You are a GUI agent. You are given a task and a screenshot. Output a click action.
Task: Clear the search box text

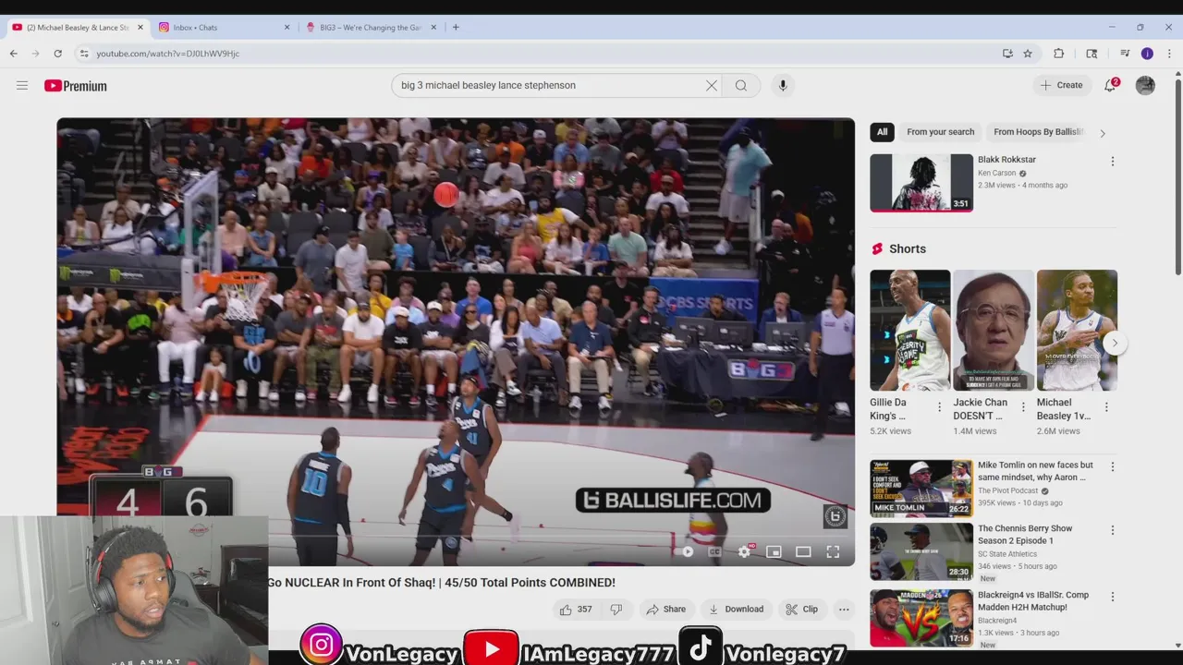tap(712, 86)
